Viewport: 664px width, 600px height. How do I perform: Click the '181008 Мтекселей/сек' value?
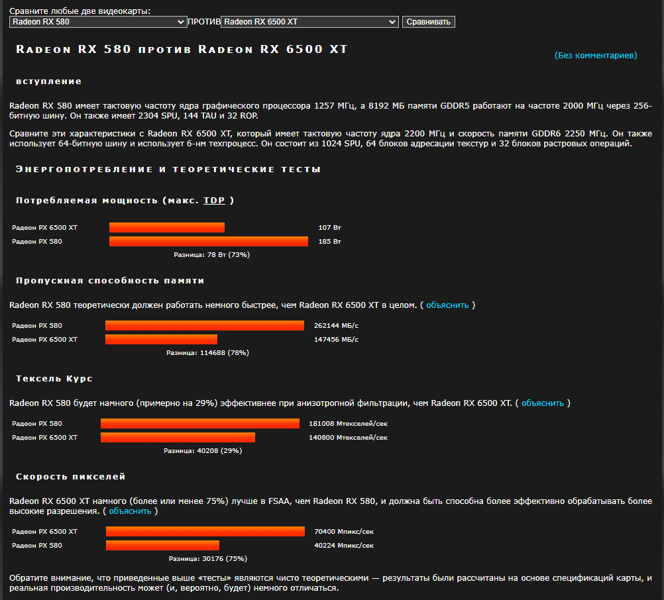point(348,424)
